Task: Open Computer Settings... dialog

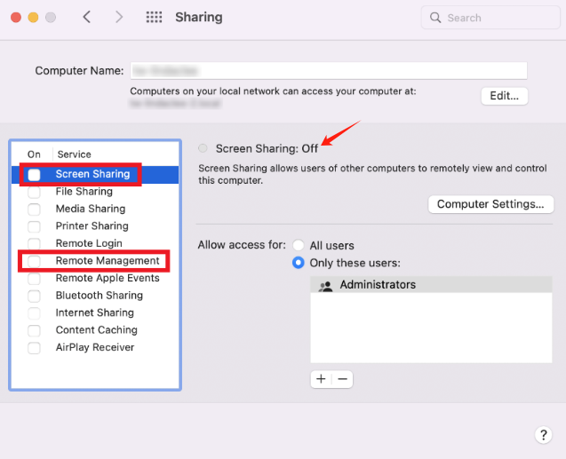Action: coord(490,204)
